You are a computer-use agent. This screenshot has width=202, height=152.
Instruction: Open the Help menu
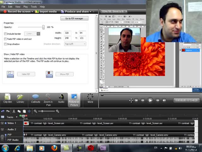click(42, 7)
